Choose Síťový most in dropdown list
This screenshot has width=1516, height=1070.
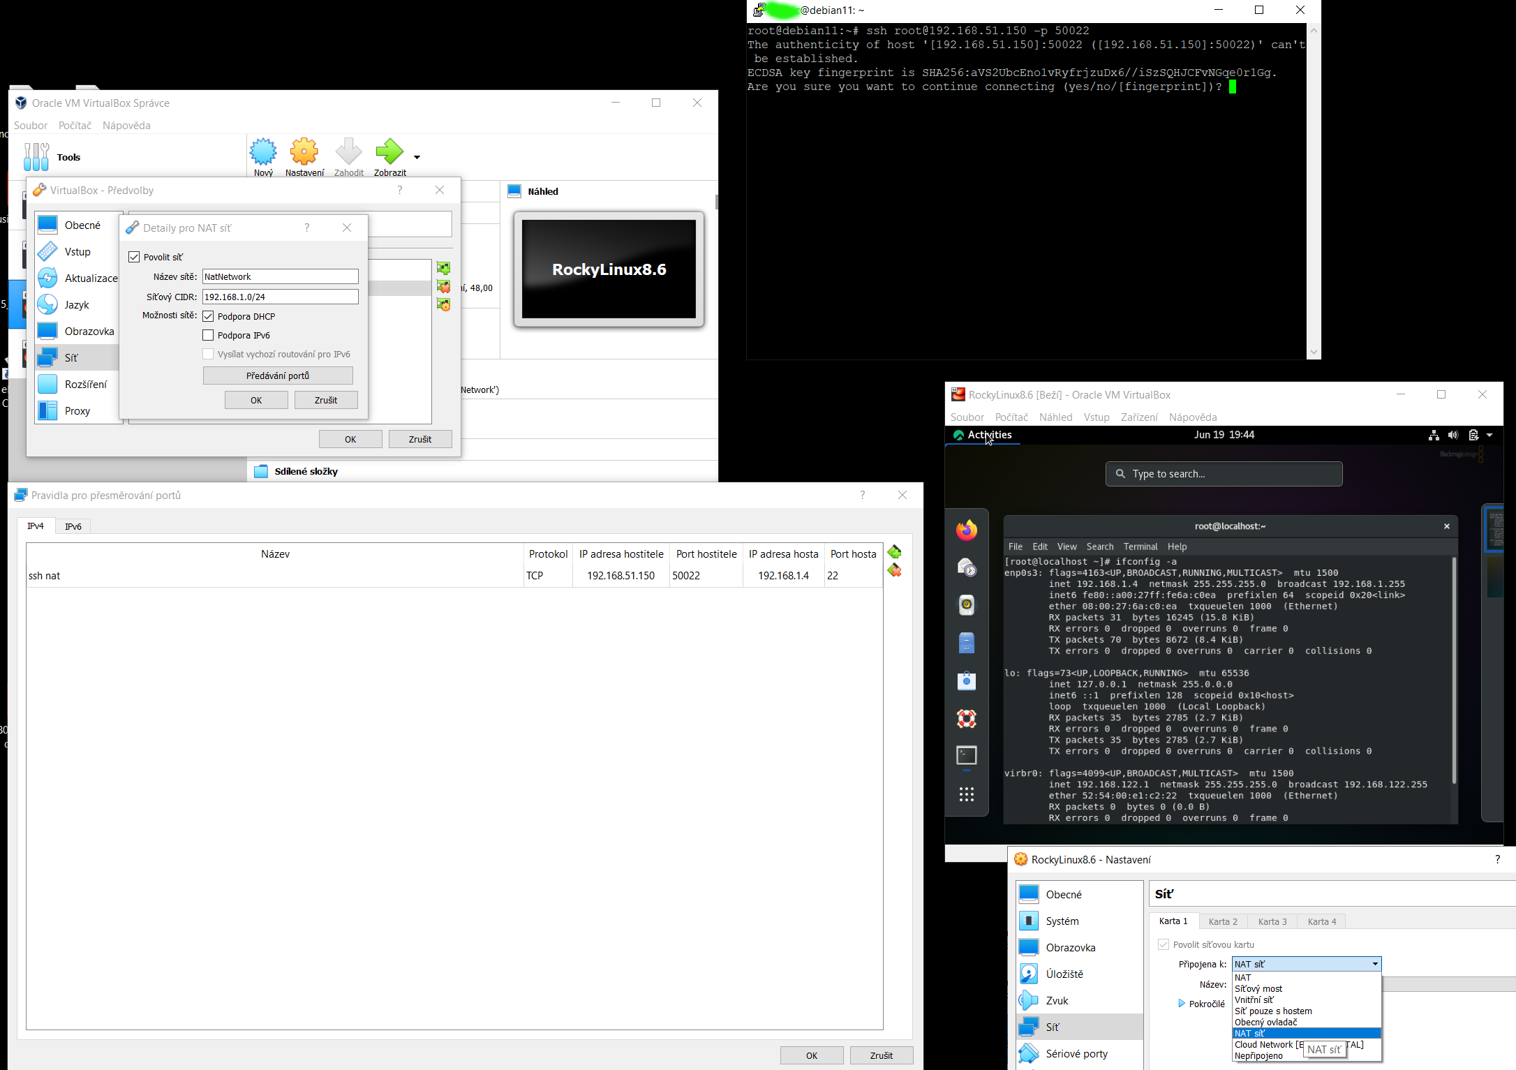1307,988
